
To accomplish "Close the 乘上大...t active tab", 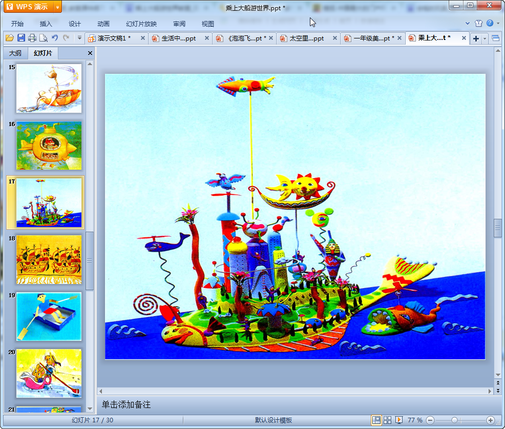I will pos(464,38).
